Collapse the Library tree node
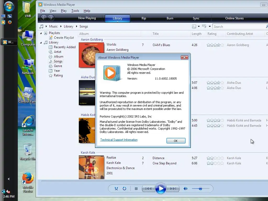Viewport: 268px width, 201px height. 41,43
